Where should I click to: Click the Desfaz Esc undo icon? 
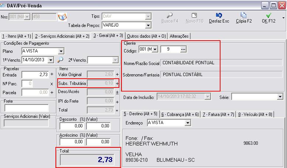pos(219,16)
